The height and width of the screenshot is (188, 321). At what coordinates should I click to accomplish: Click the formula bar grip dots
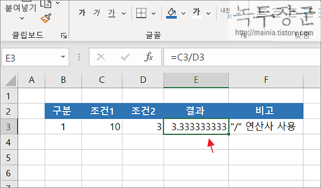pos(79,57)
